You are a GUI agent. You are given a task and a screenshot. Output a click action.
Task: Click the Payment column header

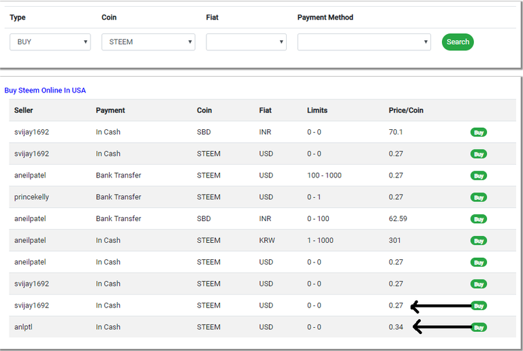click(110, 110)
